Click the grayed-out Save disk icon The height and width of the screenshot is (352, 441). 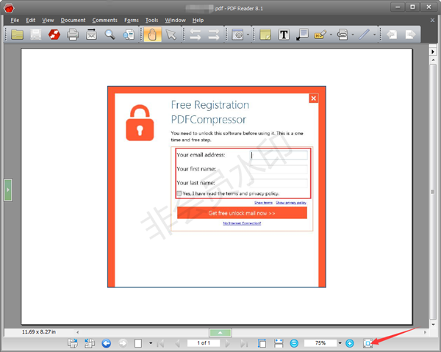pos(36,35)
